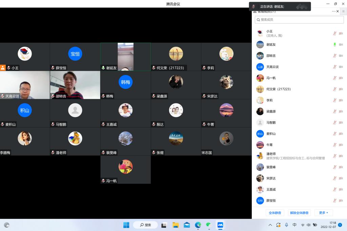Click 谢延友's green microphone icon in the list
The height and width of the screenshot is (231, 347).
(335, 45)
